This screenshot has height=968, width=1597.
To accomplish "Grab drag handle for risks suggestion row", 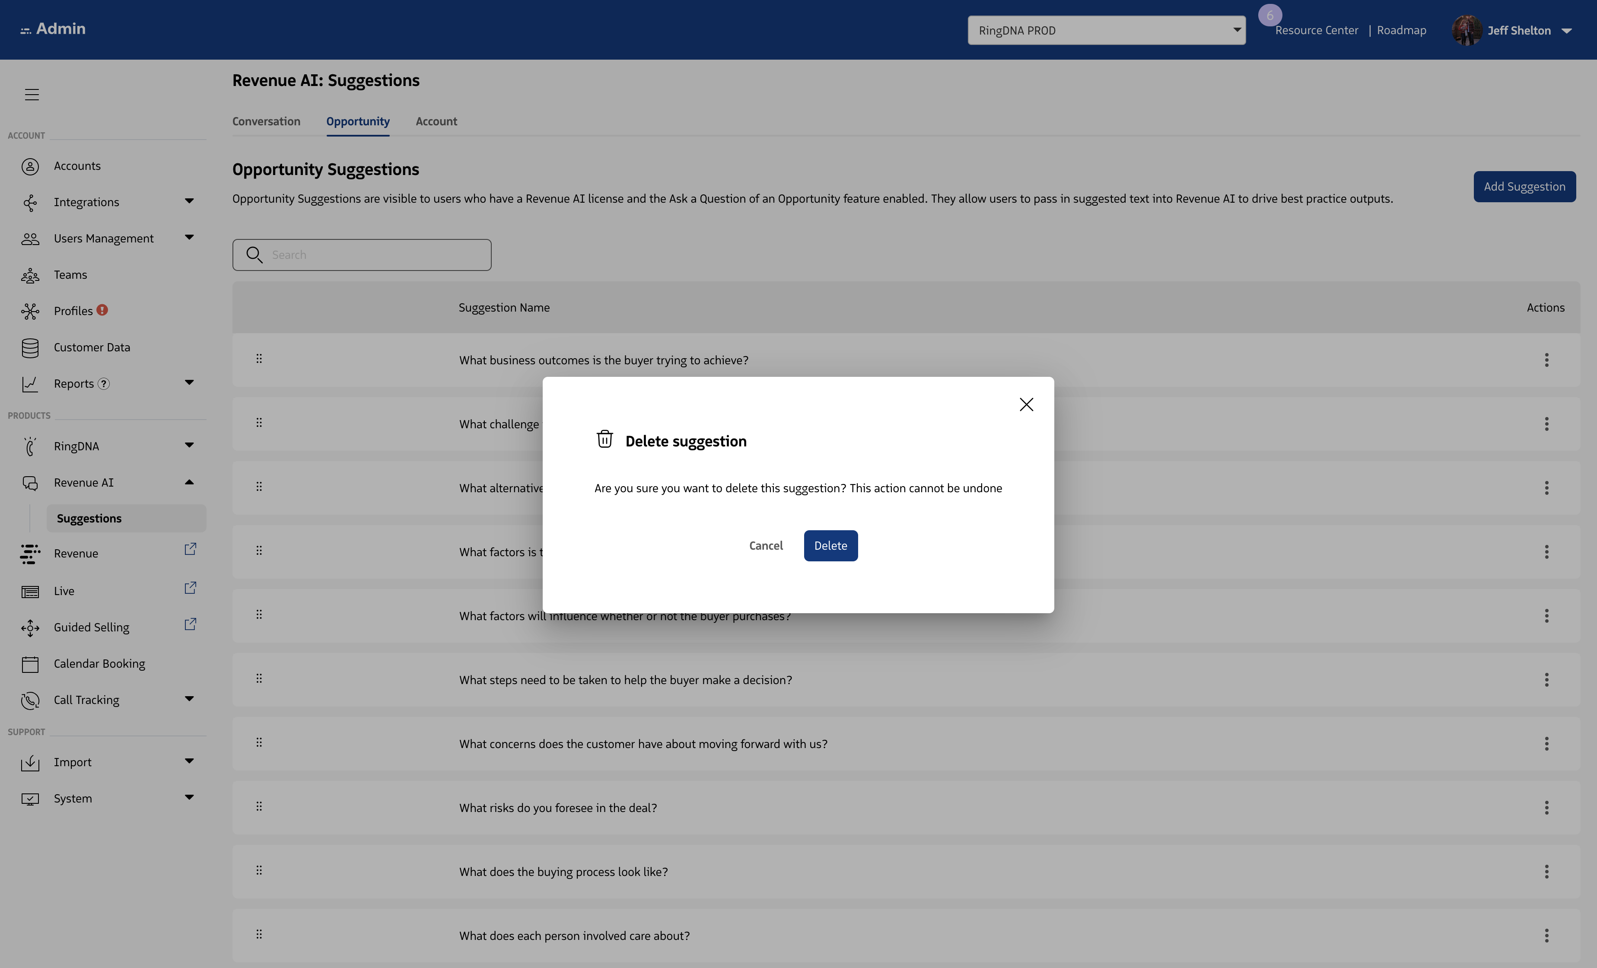I will (258, 806).
